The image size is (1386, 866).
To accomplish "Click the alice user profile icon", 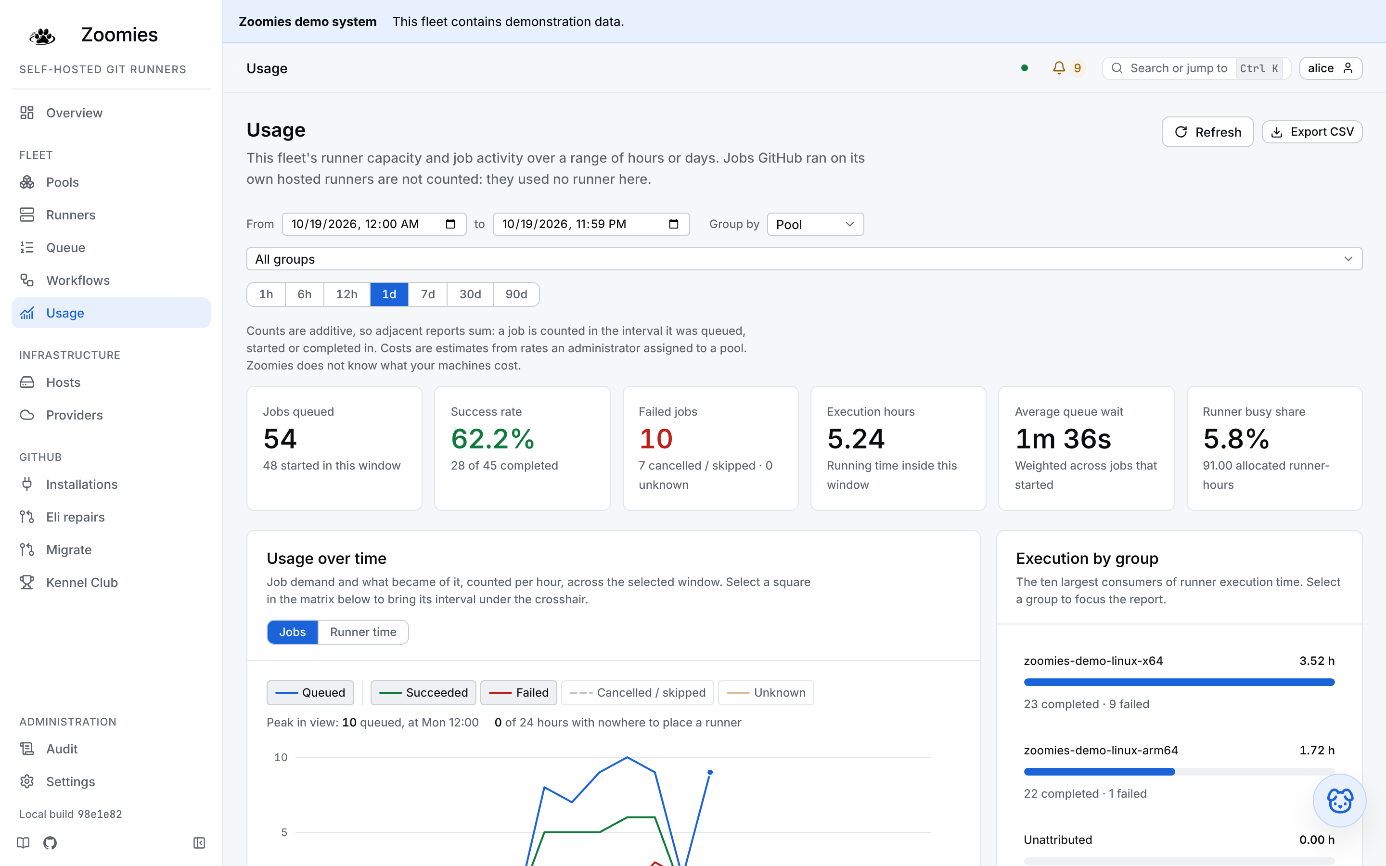I will (1347, 68).
